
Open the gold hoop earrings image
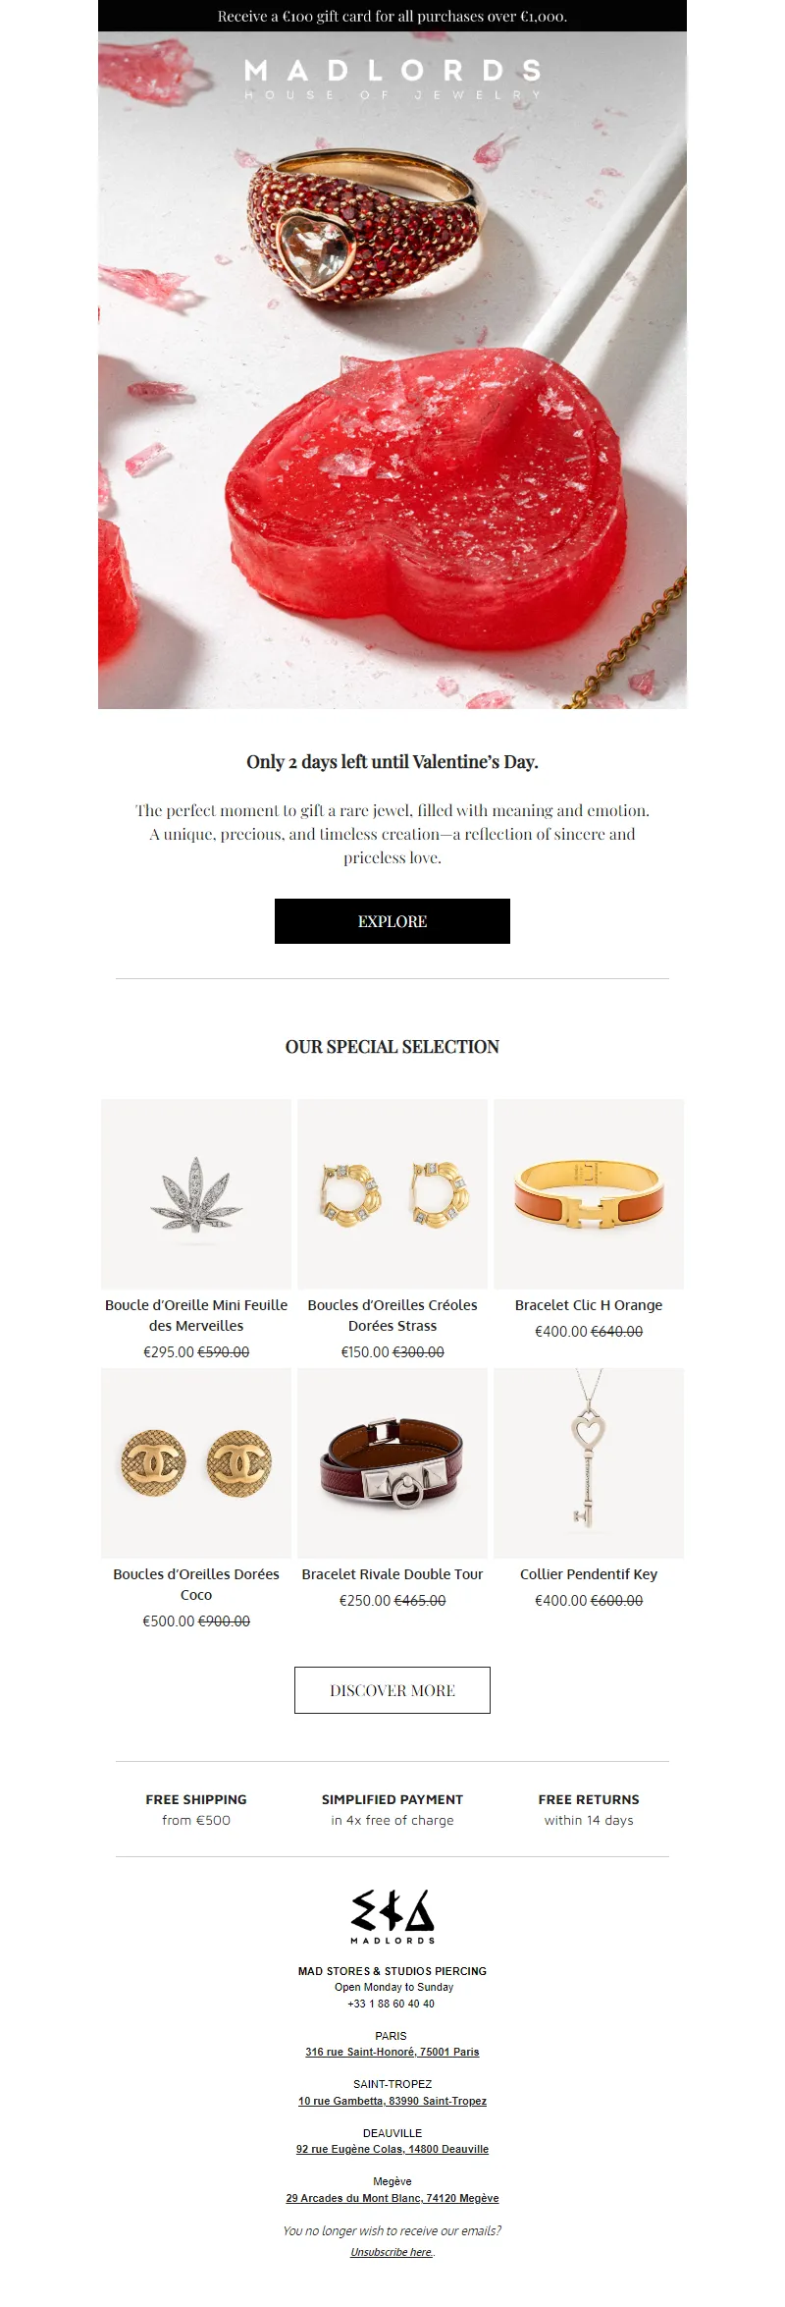coord(392,1193)
